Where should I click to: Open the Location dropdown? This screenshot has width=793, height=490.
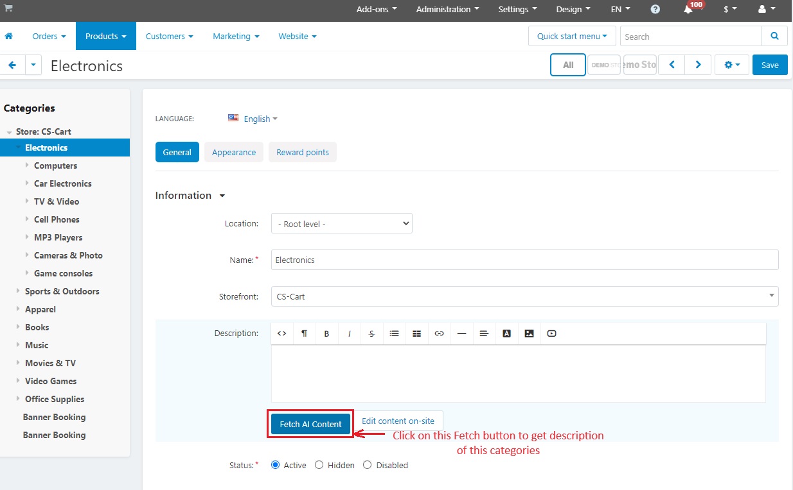coord(341,224)
